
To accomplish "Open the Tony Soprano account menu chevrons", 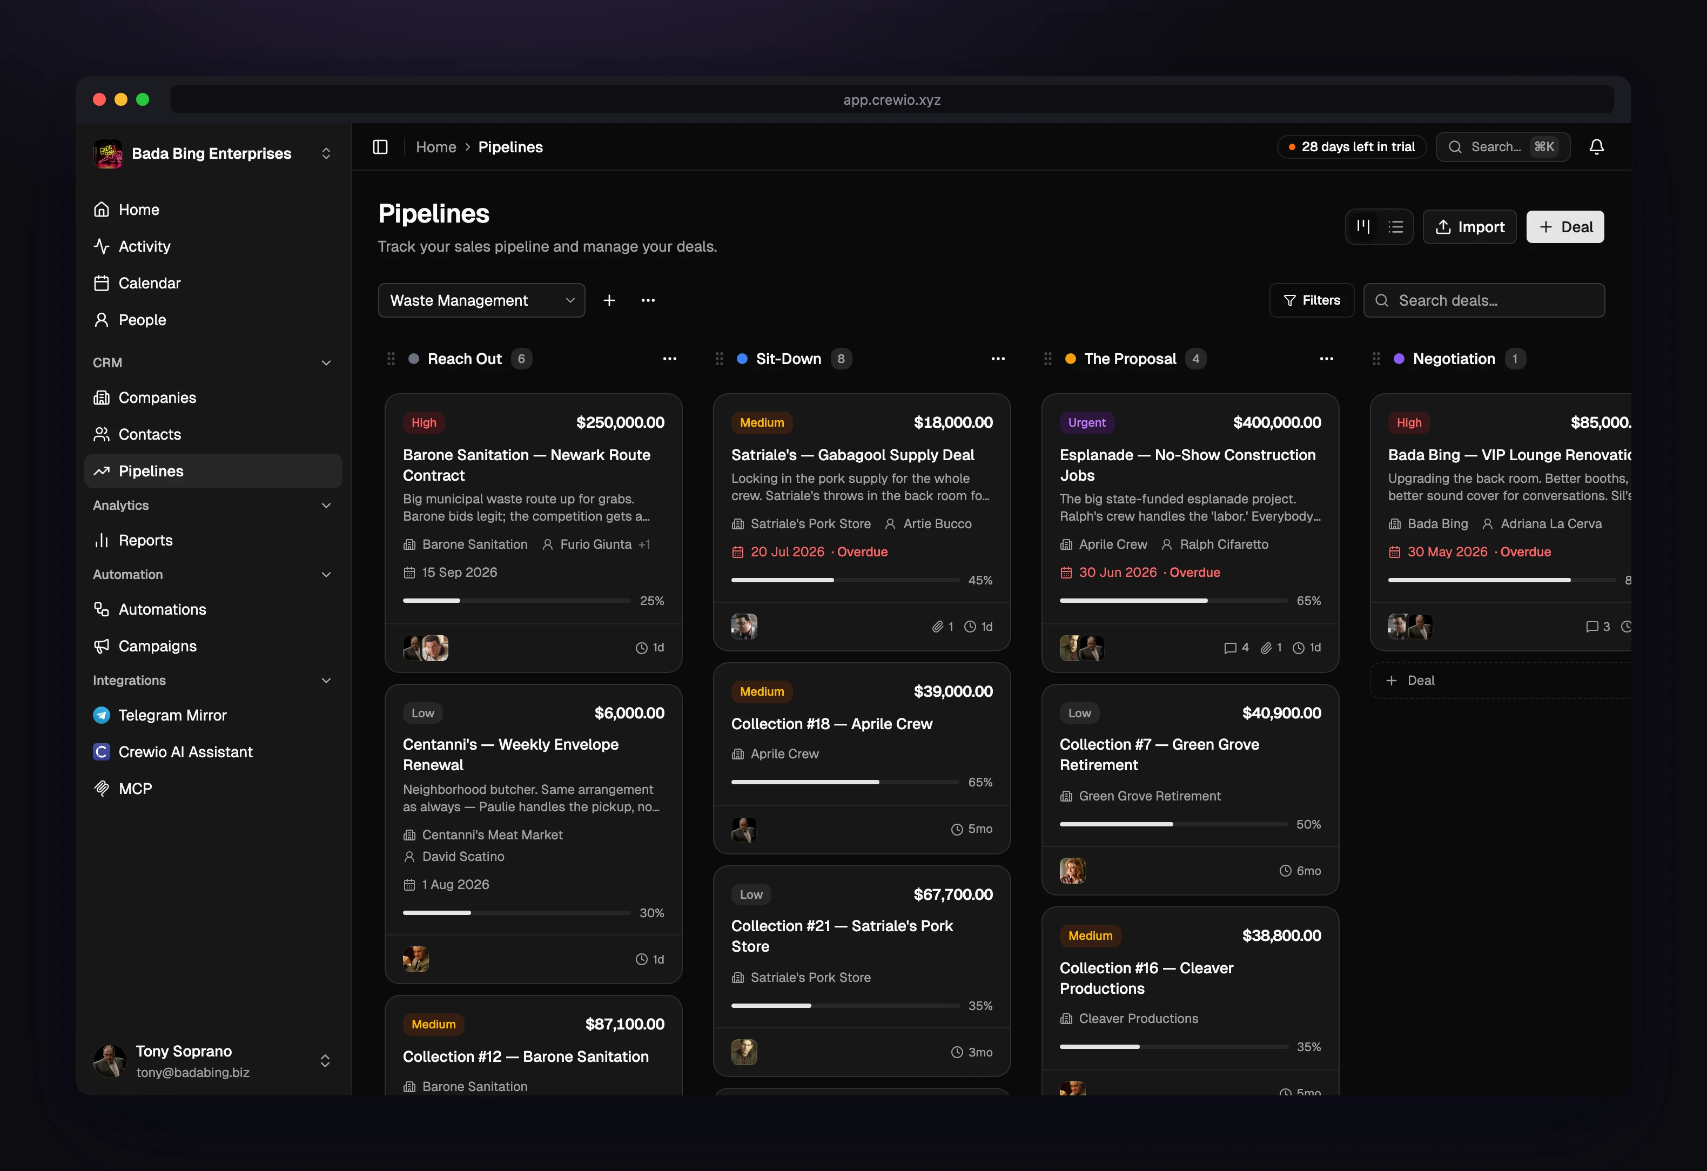I will point(325,1061).
